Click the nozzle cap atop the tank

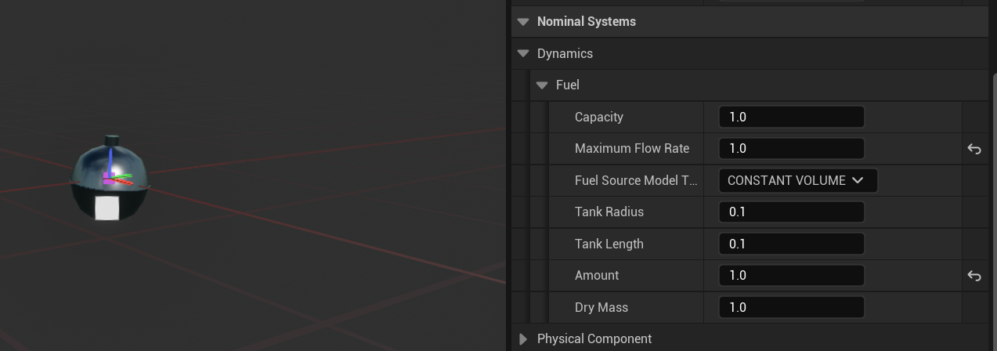(111, 141)
